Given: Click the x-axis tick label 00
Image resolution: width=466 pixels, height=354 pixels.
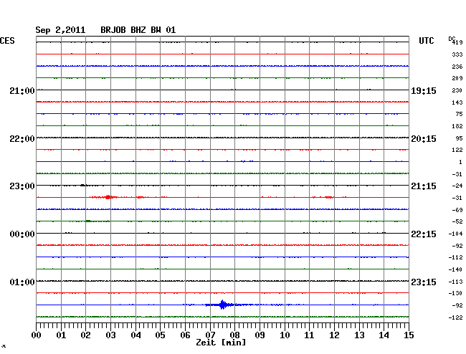Looking at the screenshot, I should pos(37,335).
